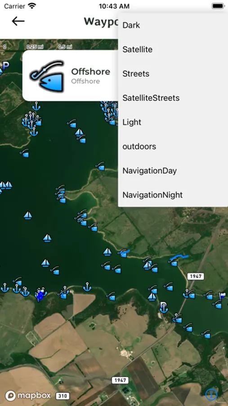Tap the 310 road shield

click(62, 396)
